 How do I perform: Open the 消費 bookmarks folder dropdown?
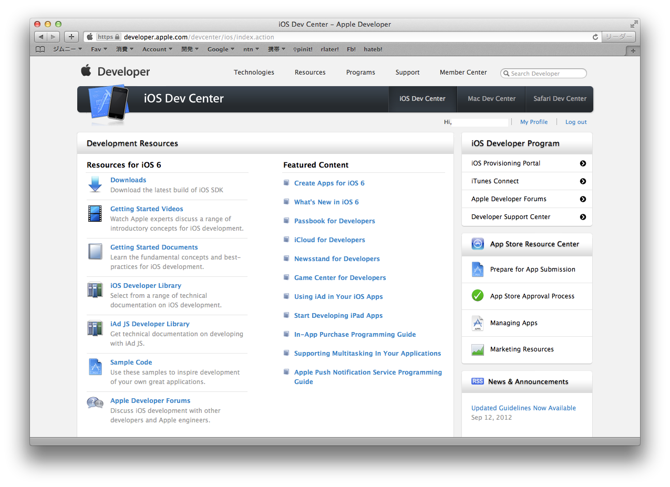click(x=125, y=49)
